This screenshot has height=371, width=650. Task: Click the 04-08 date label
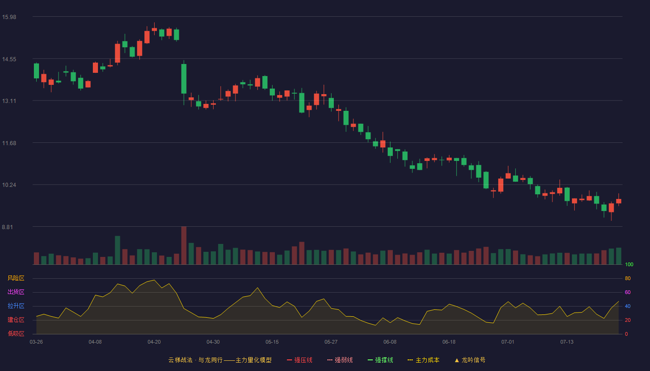pyautogui.click(x=95, y=342)
